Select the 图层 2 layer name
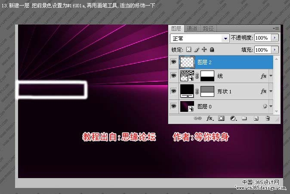Image resolution: width=290 pixels, height=194 pixels. [x=204, y=62]
